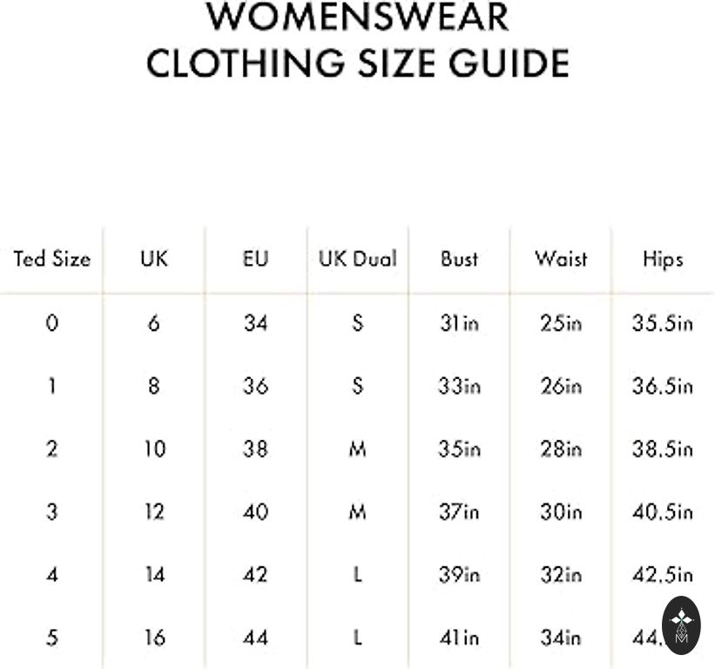
Task: Select the 34in waist value
Action: pyautogui.click(x=561, y=638)
